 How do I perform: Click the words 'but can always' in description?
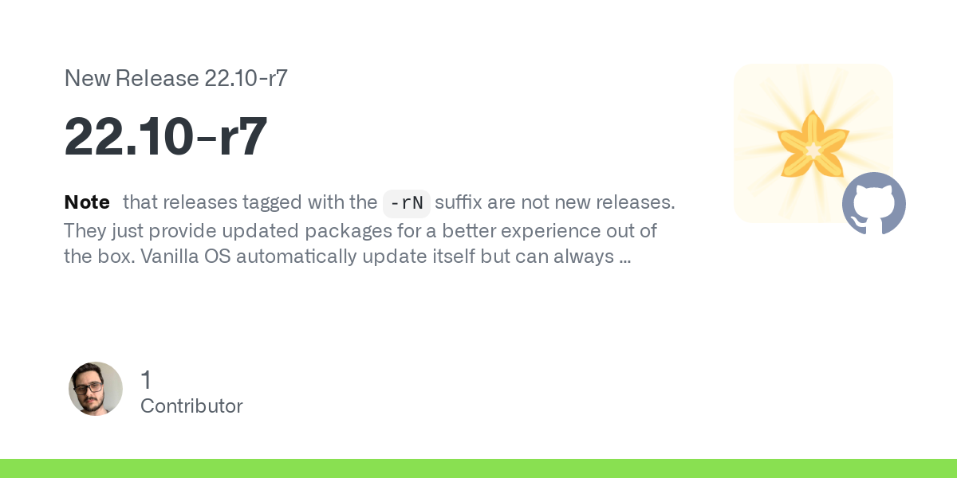tap(547, 257)
